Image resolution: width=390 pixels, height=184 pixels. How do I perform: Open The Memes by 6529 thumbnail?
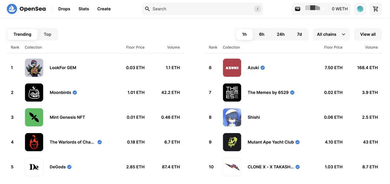[232, 93]
